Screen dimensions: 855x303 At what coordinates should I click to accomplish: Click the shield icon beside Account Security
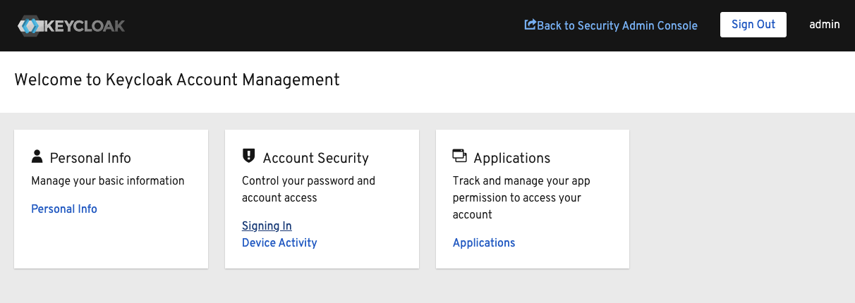point(248,156)
